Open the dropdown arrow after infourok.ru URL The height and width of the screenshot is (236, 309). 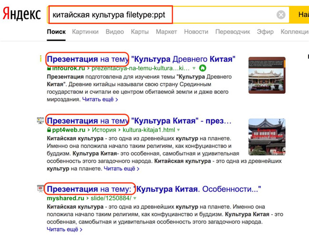point(194,68)
